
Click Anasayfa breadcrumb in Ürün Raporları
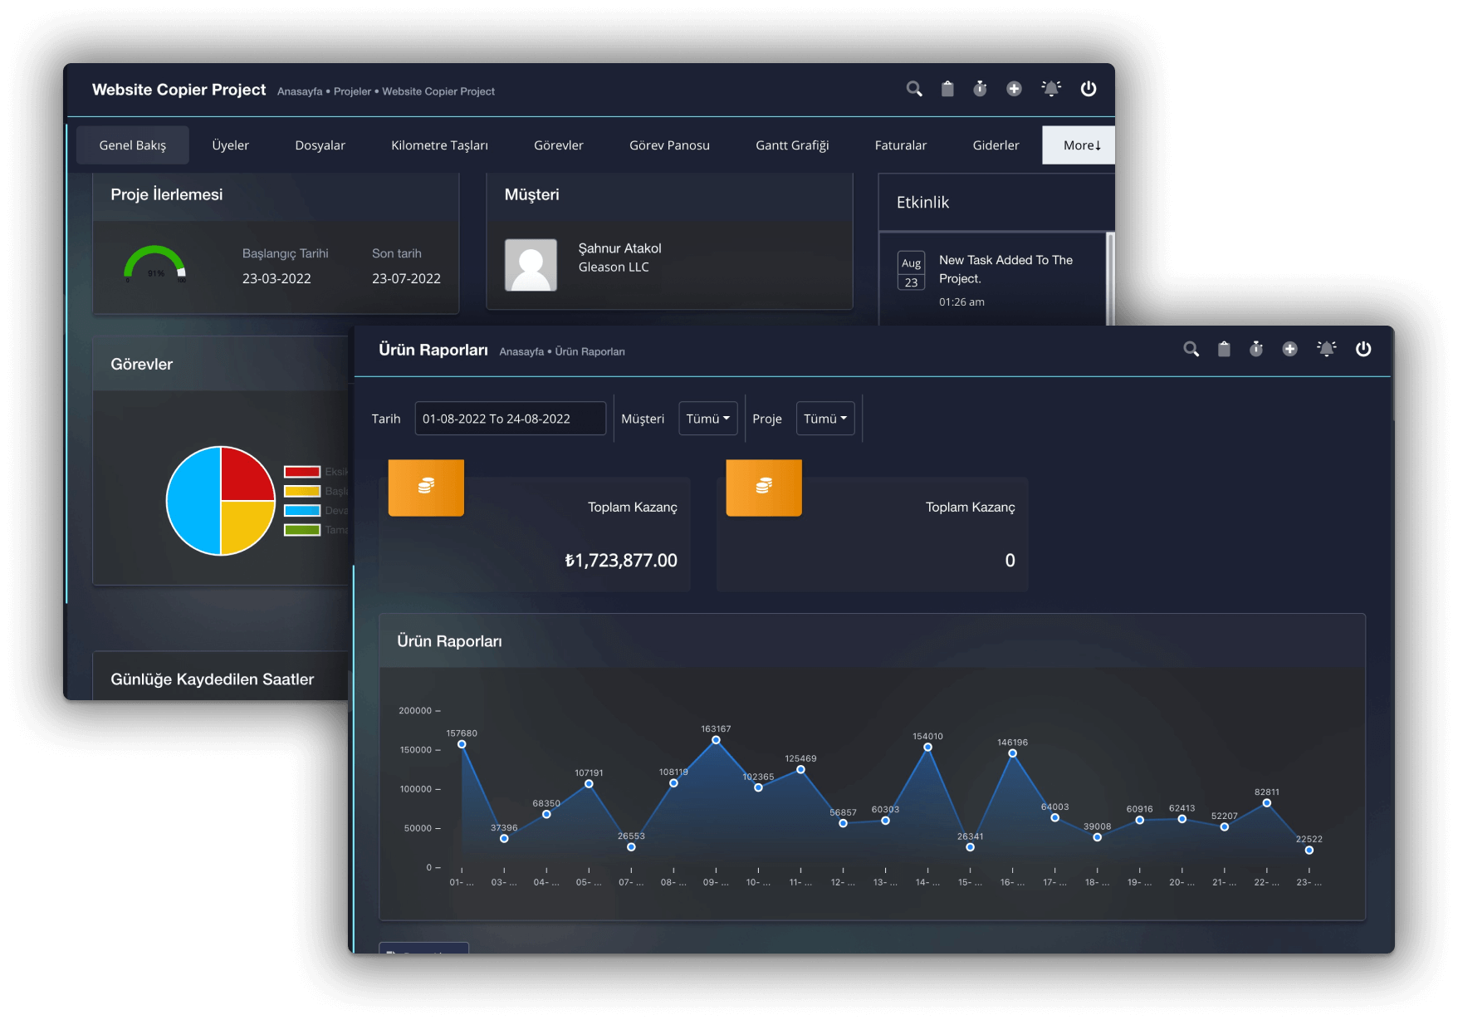521,352
